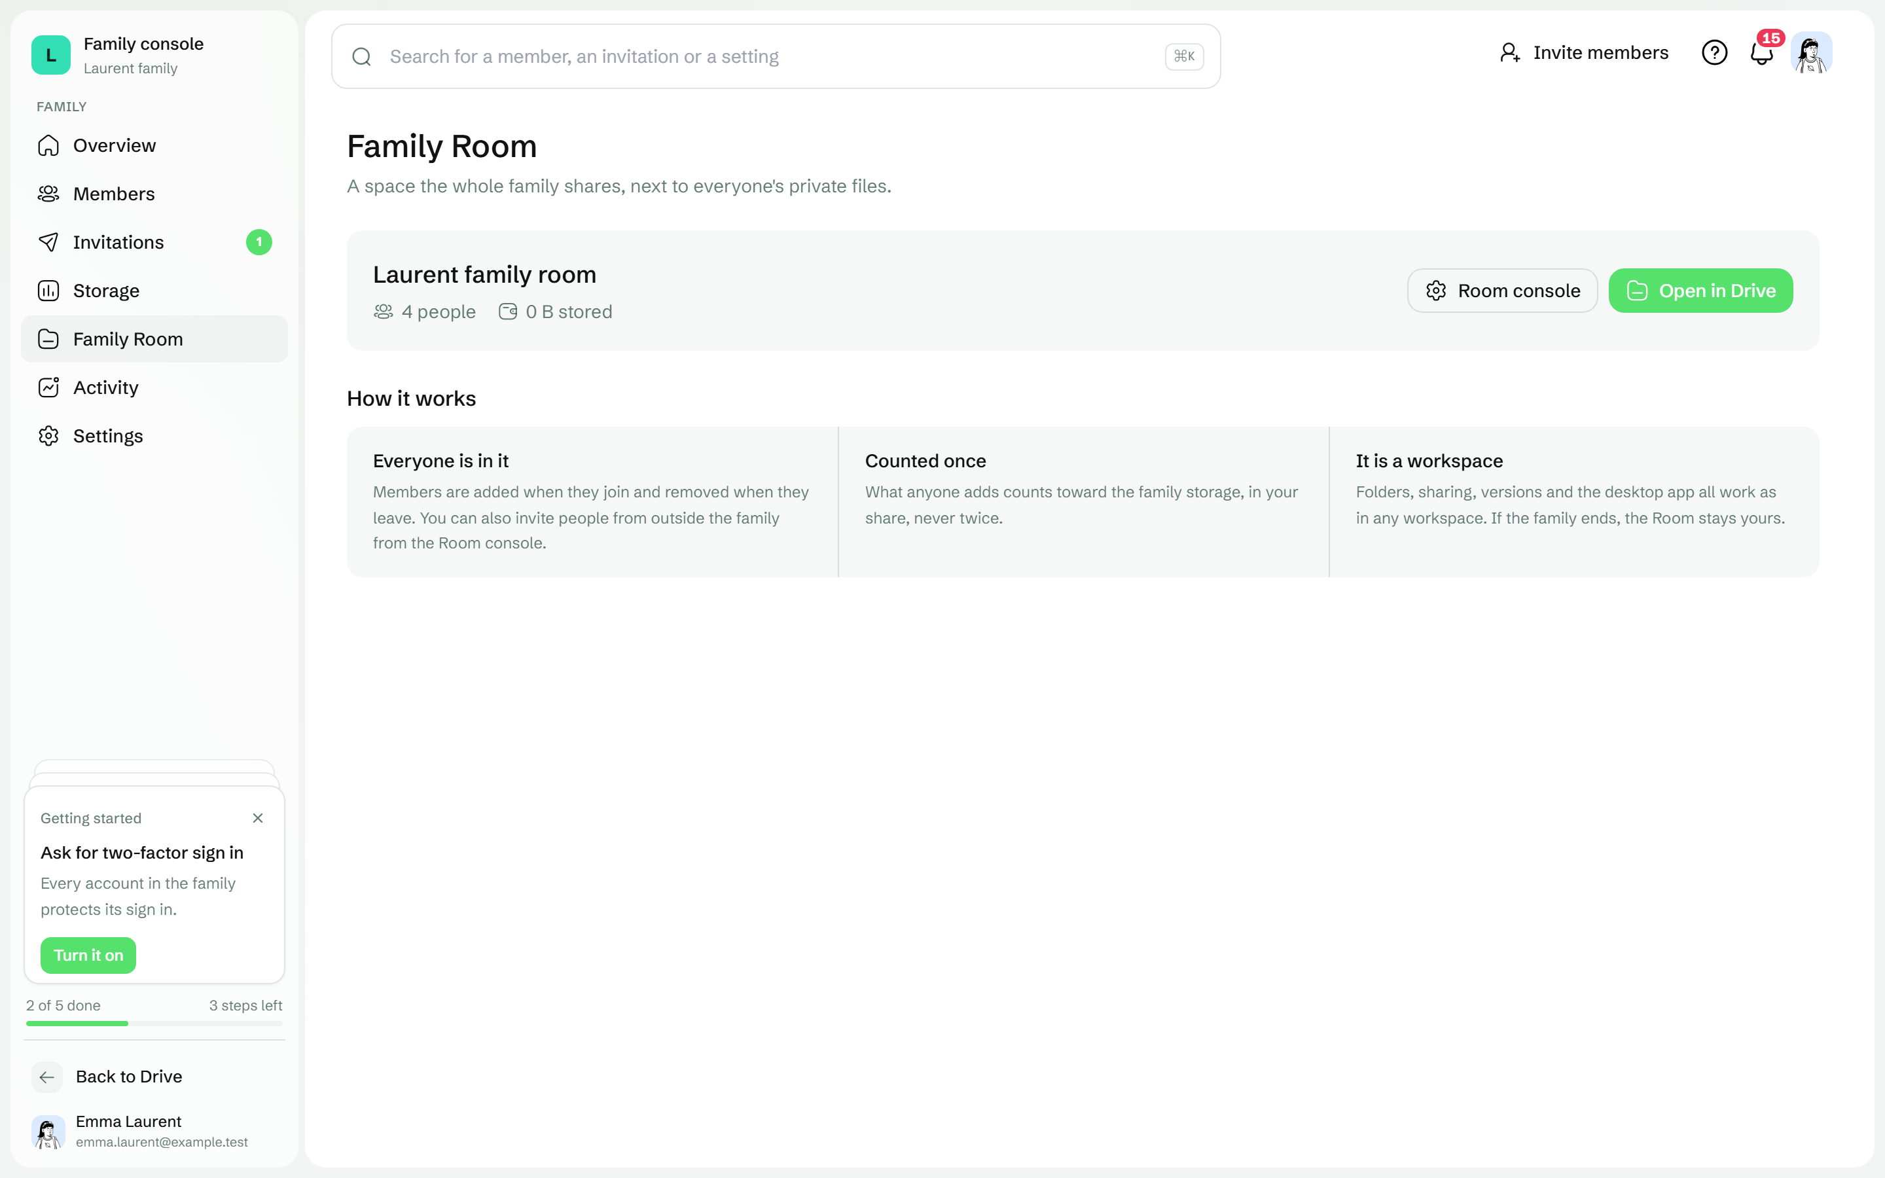This screenshot has height=1178, width=1885.
Task: Dismiss the Getting started card
Action: point(258,818)
